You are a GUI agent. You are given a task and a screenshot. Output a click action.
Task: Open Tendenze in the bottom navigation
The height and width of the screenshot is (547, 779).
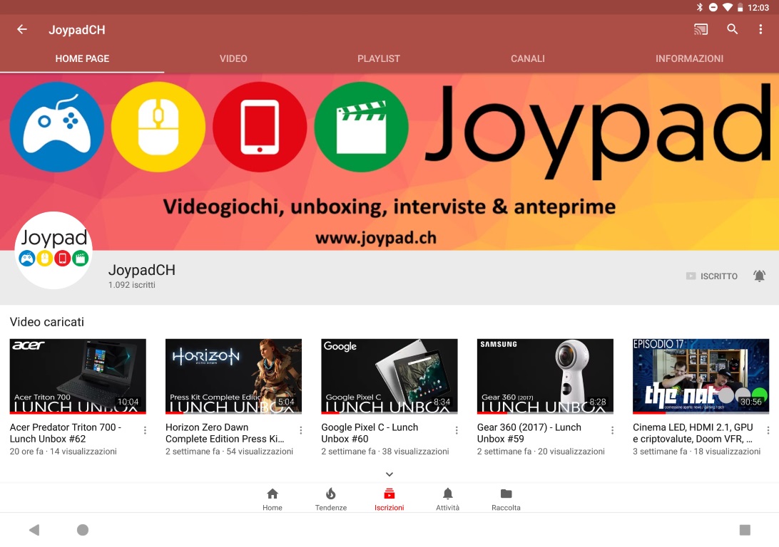[x=331, y=499]
